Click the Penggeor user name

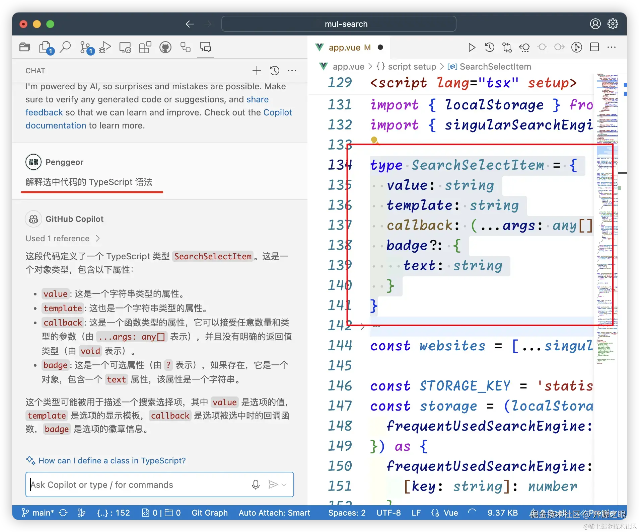[x=64, y=162]
